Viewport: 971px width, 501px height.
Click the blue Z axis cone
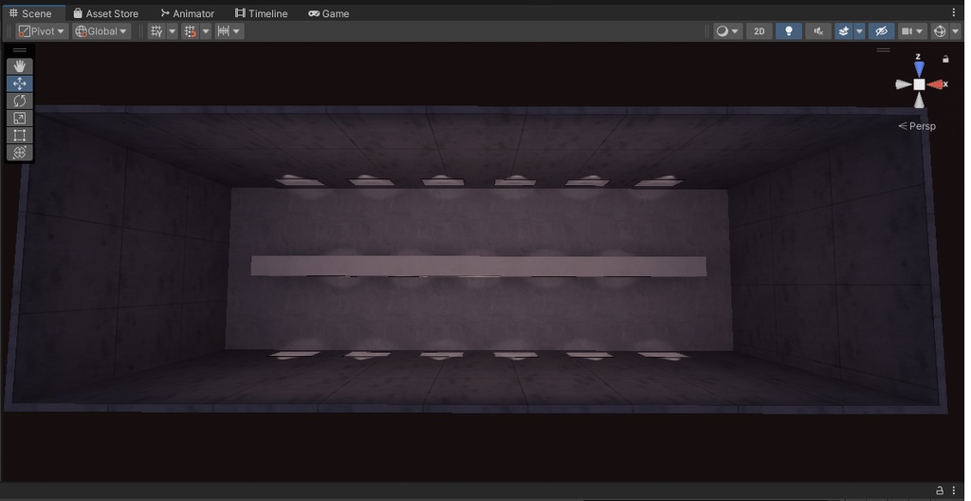[x=919, y=68]
